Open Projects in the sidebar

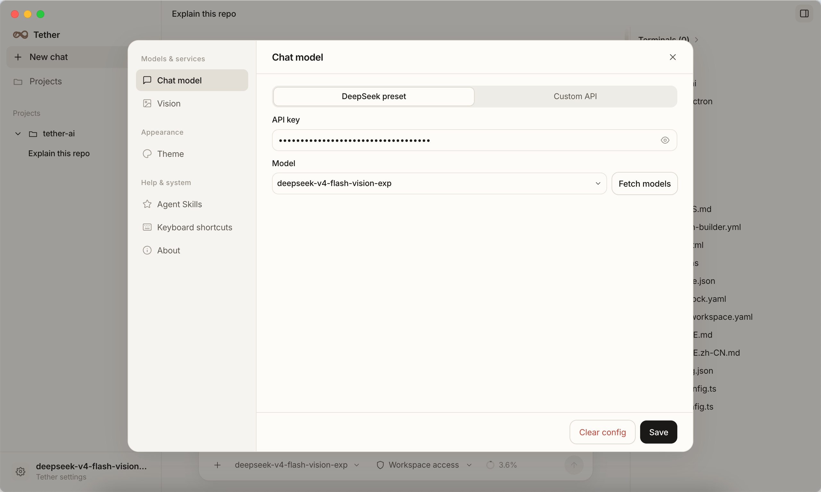click(x=46, y=81)
